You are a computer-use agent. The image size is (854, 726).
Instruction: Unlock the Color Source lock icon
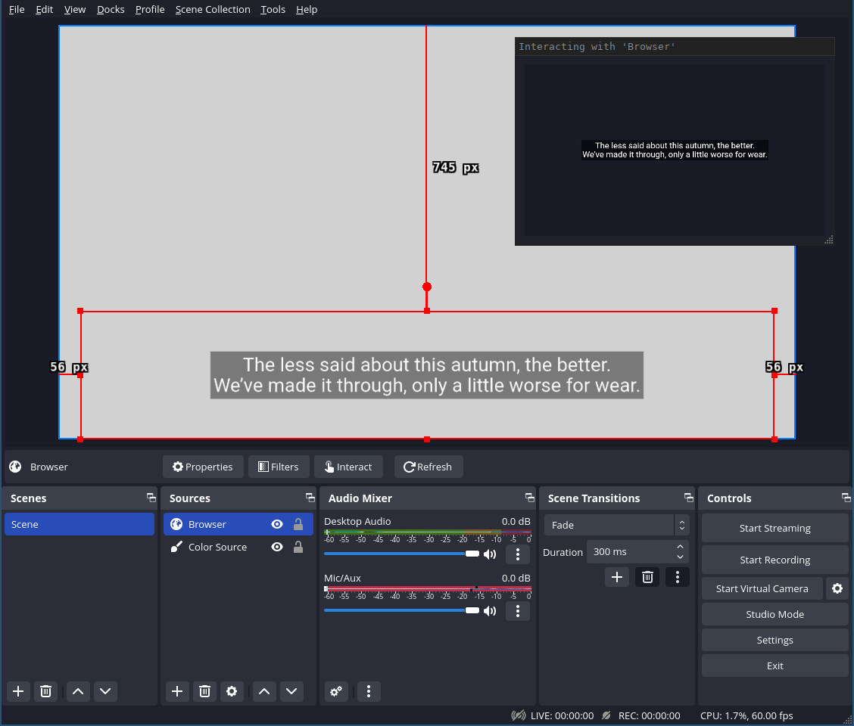tap(298, 547)
